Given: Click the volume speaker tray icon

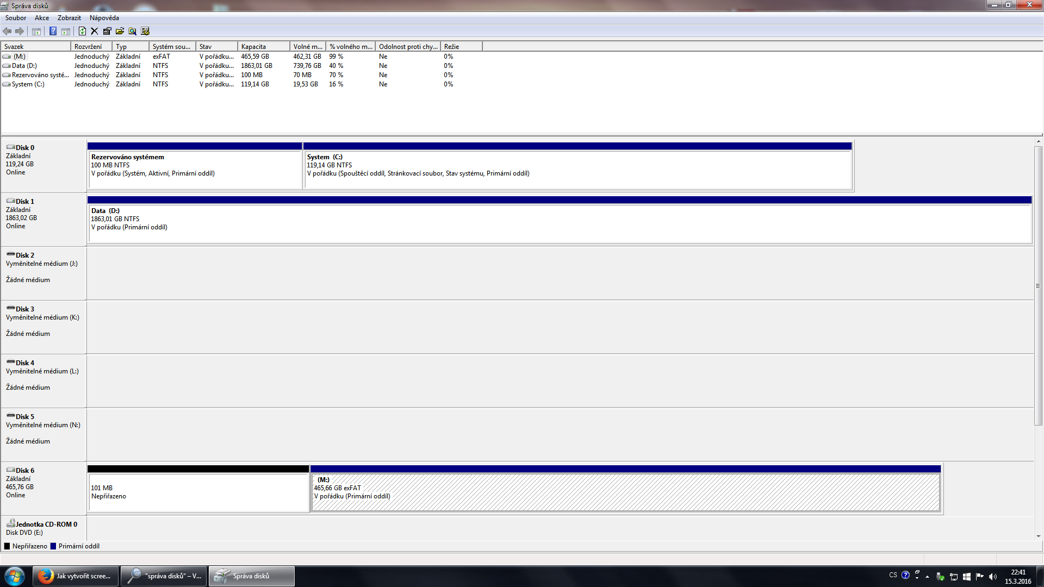Looking at the screenshot, I should click(992, 577).
